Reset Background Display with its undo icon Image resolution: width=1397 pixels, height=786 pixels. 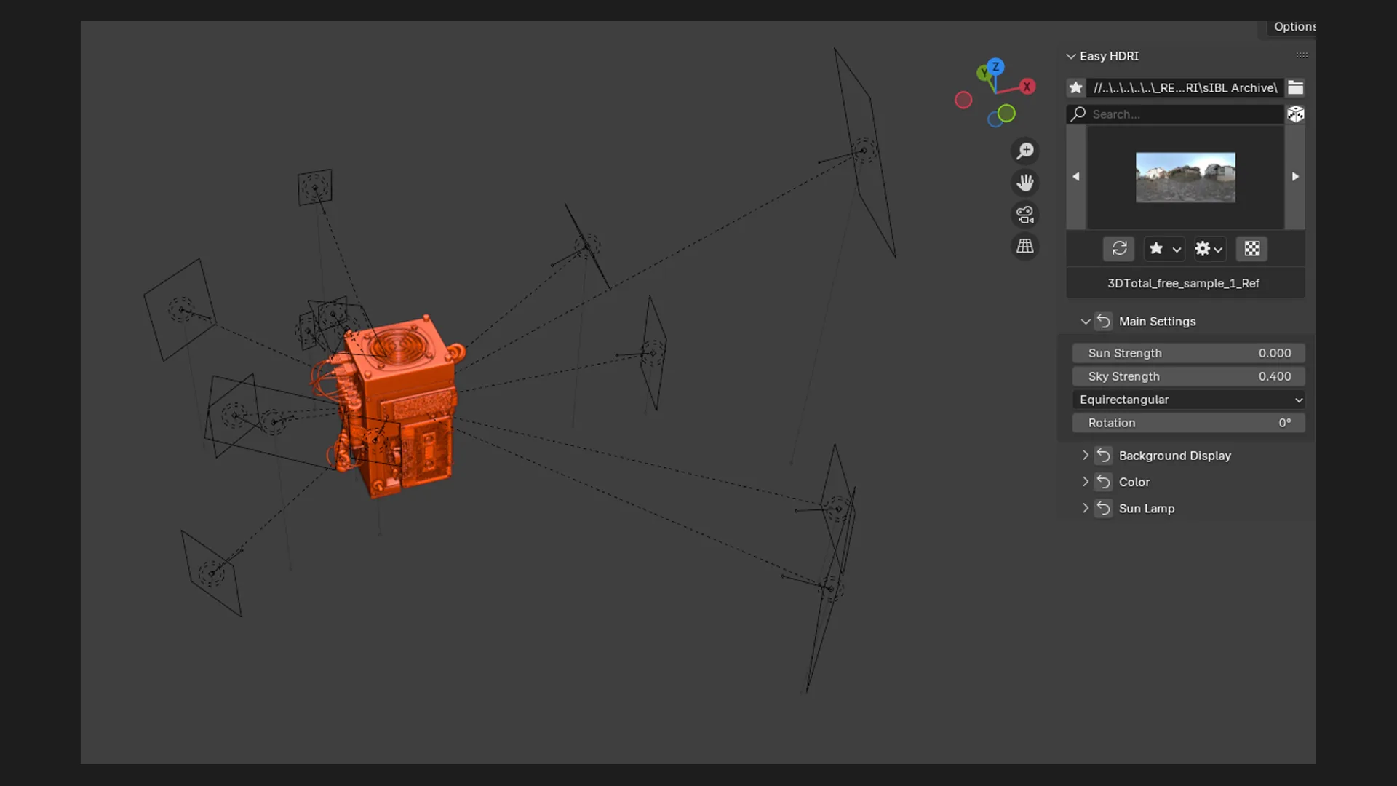point(1103,456)
